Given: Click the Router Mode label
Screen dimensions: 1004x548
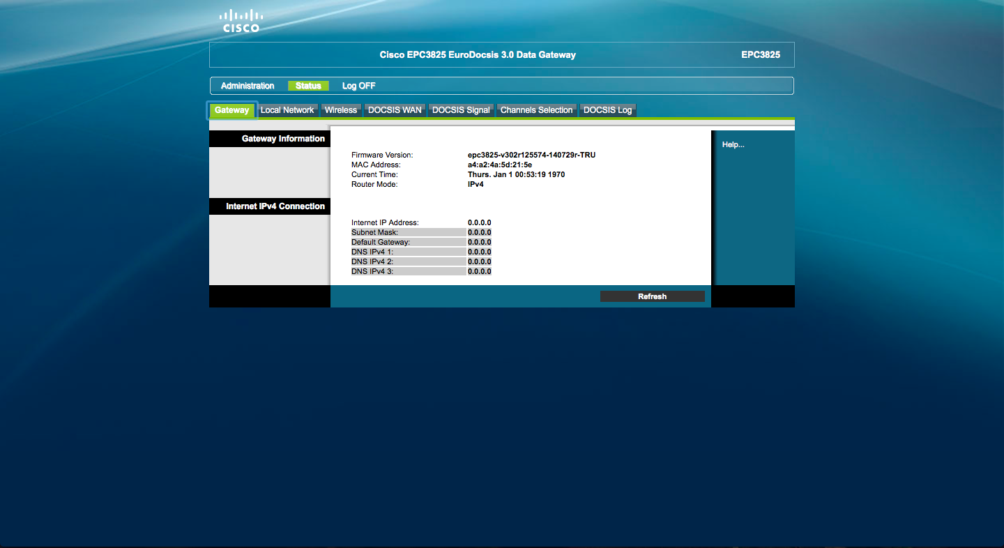Looking at the screenshot, I should (x=374, y=184).
